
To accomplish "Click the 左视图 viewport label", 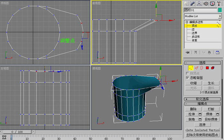I will [x=5, y=68].
